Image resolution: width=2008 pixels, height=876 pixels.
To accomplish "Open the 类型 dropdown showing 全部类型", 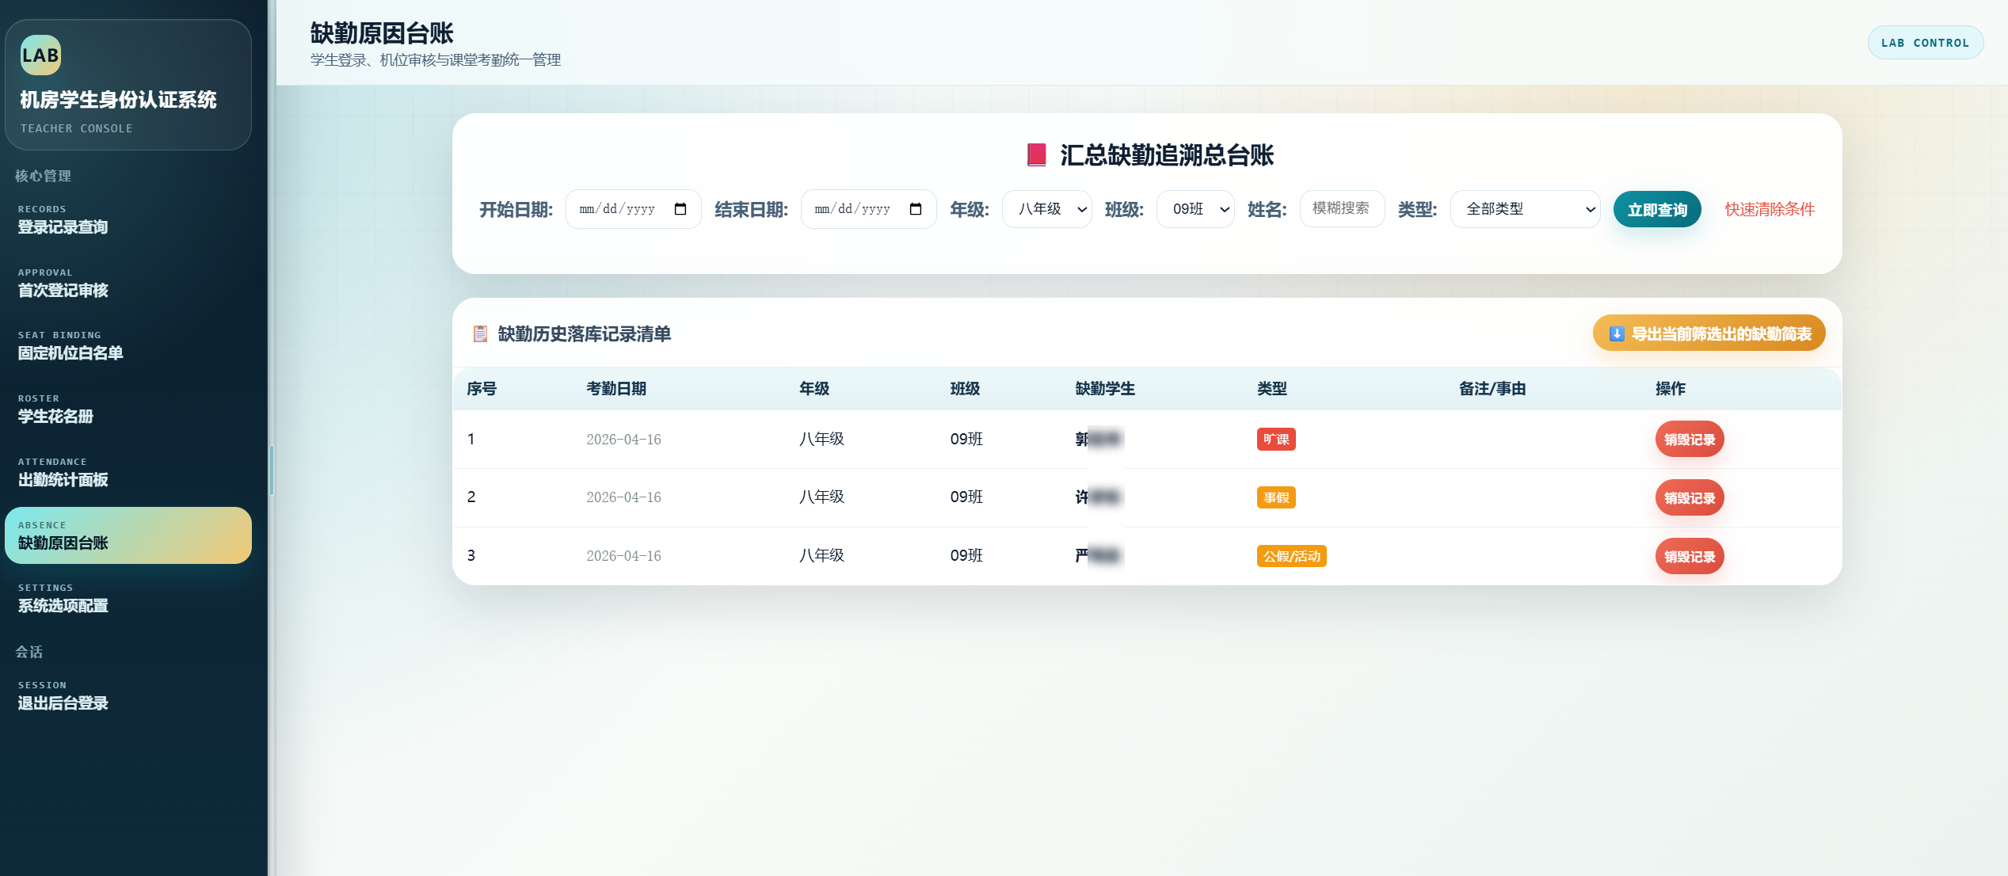I will coord(1525,209).
